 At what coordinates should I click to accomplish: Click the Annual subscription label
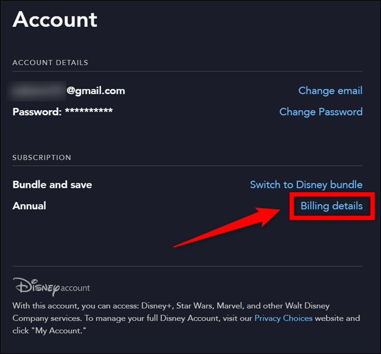[29, 206]
